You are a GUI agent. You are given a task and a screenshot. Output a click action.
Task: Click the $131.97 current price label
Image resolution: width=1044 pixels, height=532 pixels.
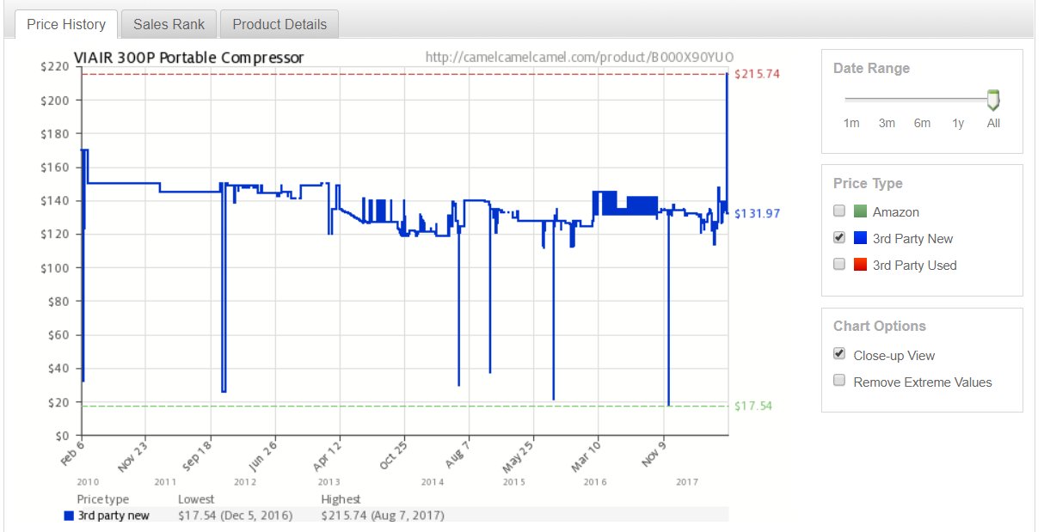[757, 213]
